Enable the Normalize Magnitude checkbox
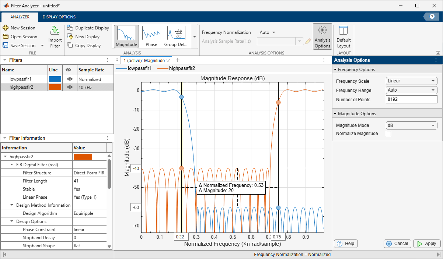Screen dimensions: 443x259 click(388, 134)
